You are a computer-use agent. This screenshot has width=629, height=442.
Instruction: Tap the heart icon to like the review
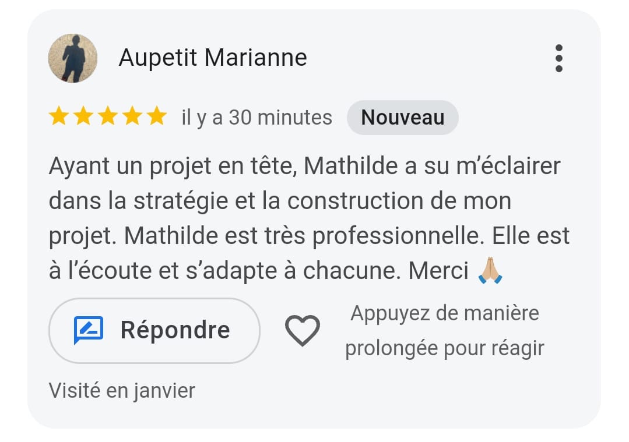pyautogui.click(x=303, y=331)
